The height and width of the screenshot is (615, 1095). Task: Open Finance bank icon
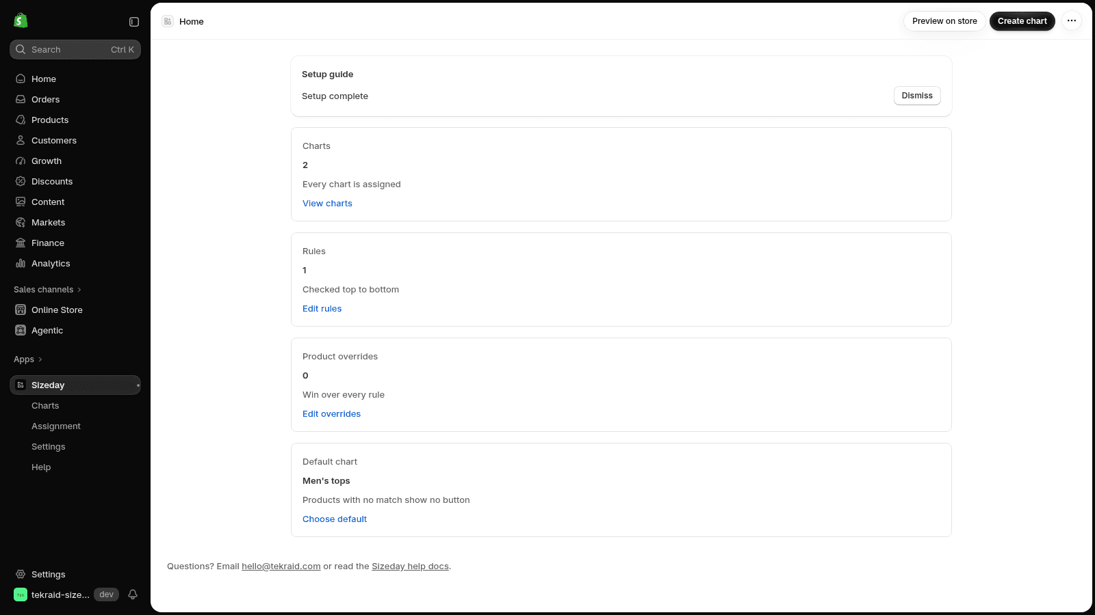[x=21, y=243]
